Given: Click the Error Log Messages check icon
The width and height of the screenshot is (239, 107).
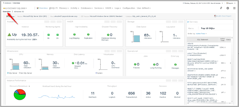Looking at the screenshot, I should coord(175,65).
